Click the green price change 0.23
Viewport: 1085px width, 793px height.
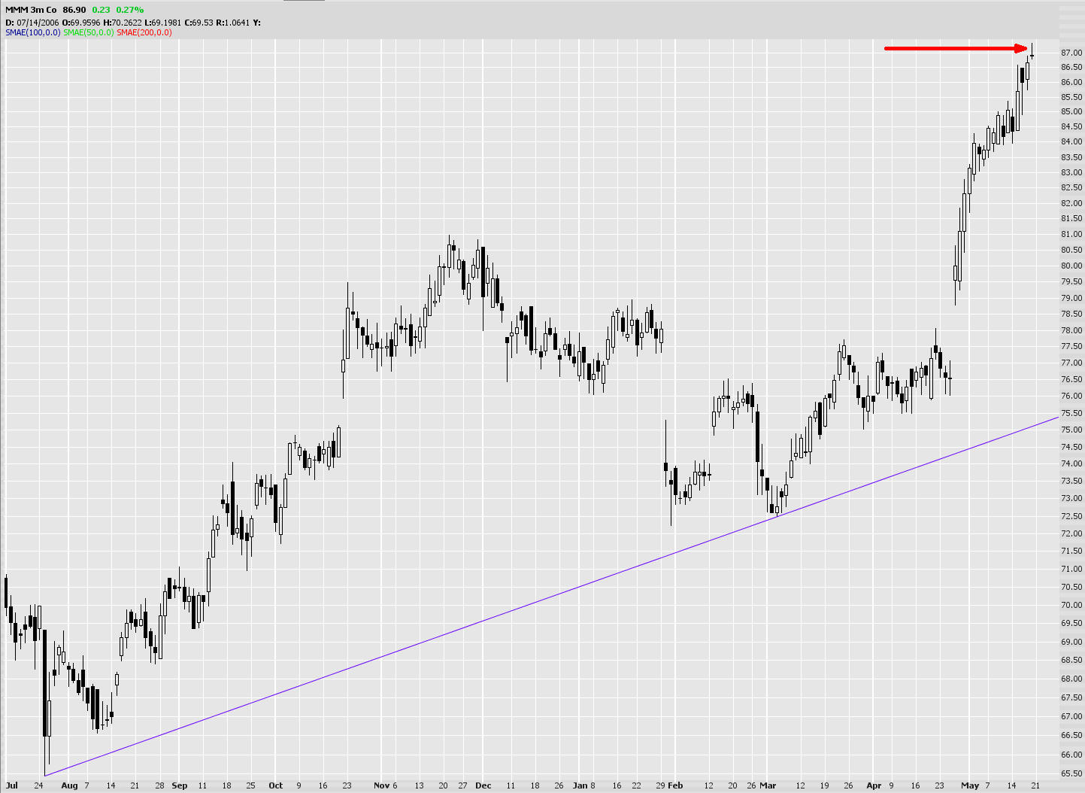(x=101, y=10)
